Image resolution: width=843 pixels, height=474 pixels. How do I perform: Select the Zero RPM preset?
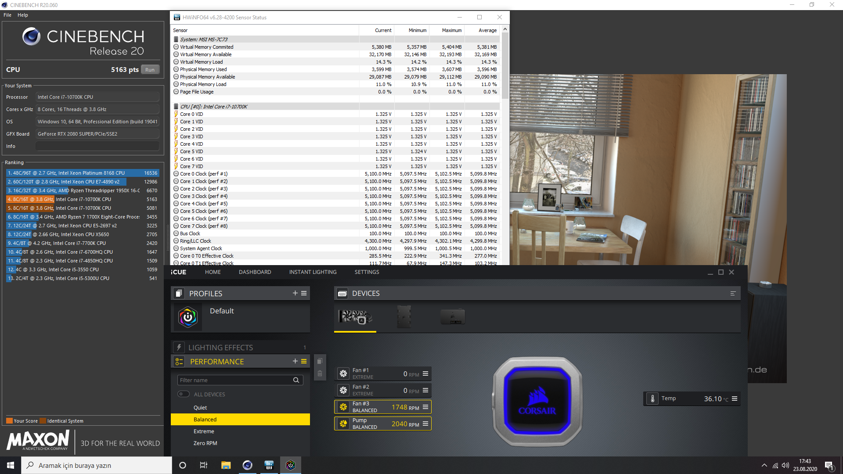[240, 443]
